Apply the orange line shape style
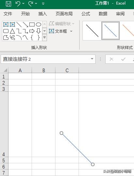 pos(128,31)
